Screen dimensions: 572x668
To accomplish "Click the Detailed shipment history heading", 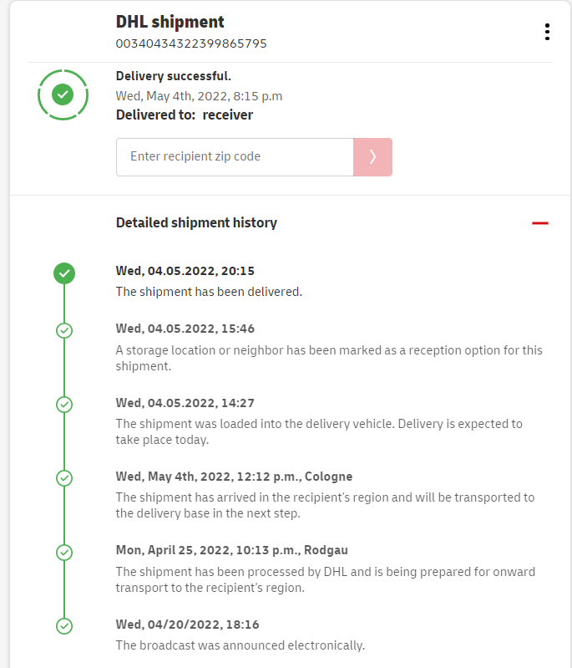I will [196, 223].
